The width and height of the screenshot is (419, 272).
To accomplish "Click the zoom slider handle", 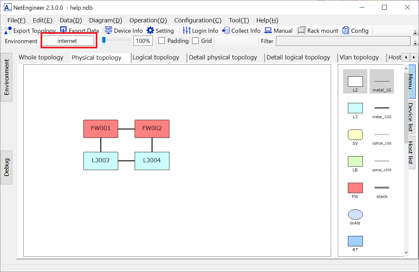I will pos(104,40).
